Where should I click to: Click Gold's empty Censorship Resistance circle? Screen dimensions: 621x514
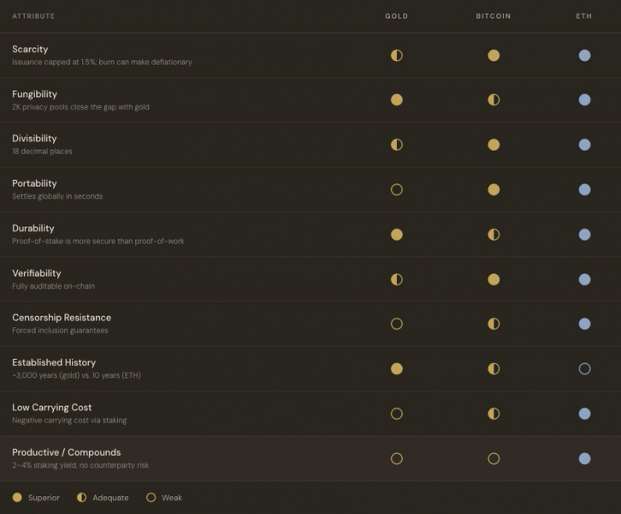pos(396,324)
